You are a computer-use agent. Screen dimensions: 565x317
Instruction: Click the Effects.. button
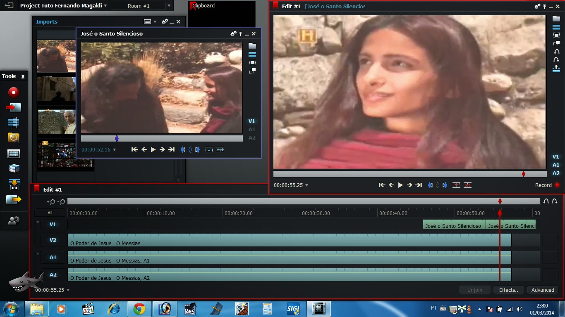point(508,290)
